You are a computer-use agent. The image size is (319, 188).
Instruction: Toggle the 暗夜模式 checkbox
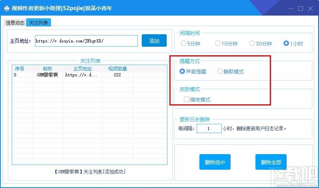[x=197, y=100]
